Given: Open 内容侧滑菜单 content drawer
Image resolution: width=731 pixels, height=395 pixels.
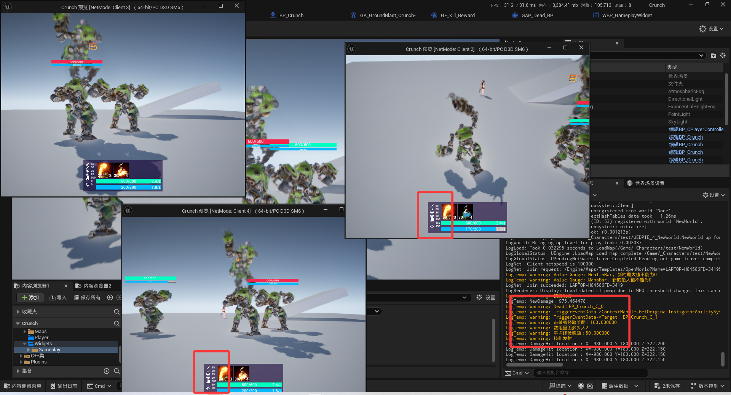Looking at the screenshot, I should [x=23, y=386].
